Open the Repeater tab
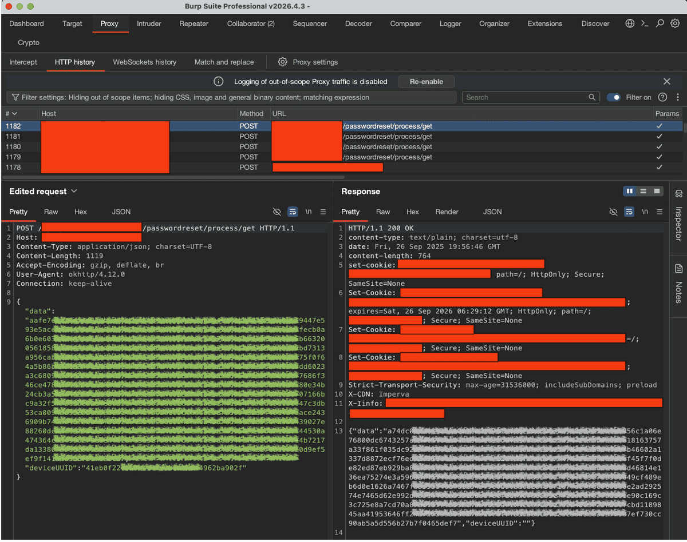Viewport: 687px width, 542px height. click(x=194, y=23)
